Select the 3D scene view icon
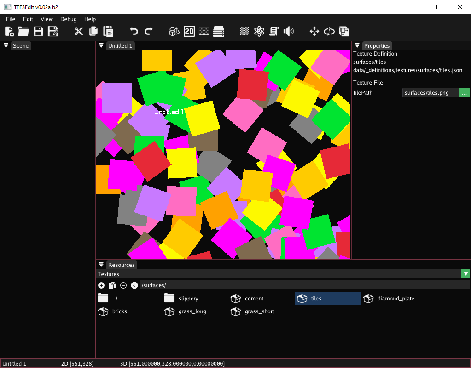471x368 pixels. 174,31
